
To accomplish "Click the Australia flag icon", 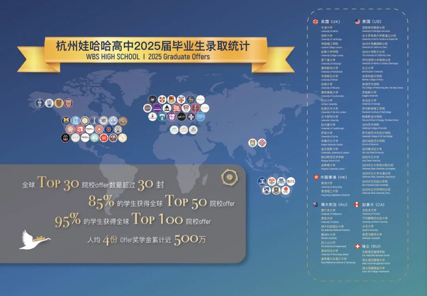I will pos(315,205).
